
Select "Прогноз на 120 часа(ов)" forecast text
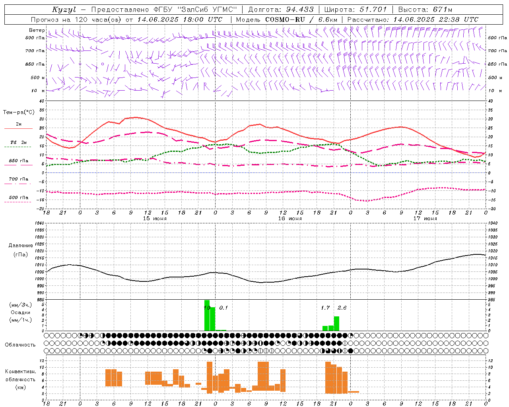click(x=77, y=19)
